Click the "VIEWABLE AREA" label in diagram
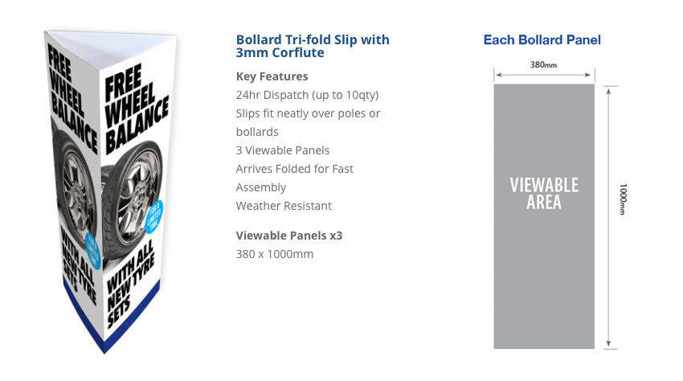683x381 pixels. pos(544,194)
